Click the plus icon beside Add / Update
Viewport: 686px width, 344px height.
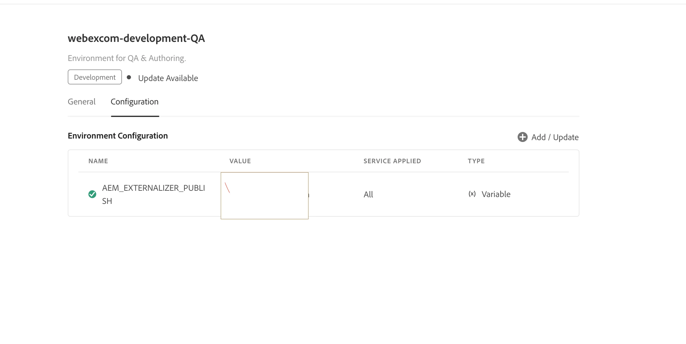522,137
